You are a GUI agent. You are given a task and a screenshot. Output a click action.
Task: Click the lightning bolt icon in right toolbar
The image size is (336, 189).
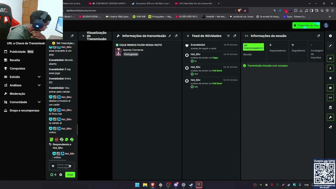pyautogui.click(x=330, y=68)
